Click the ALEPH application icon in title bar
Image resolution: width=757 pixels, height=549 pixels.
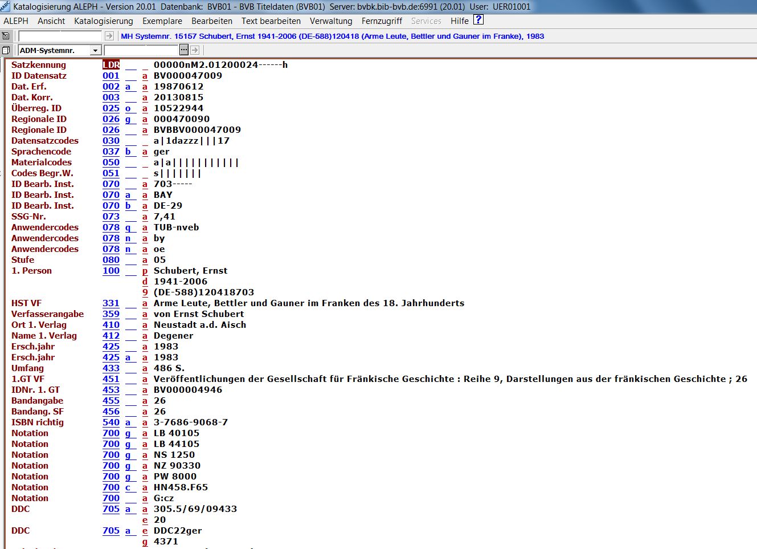click(5, 6)
